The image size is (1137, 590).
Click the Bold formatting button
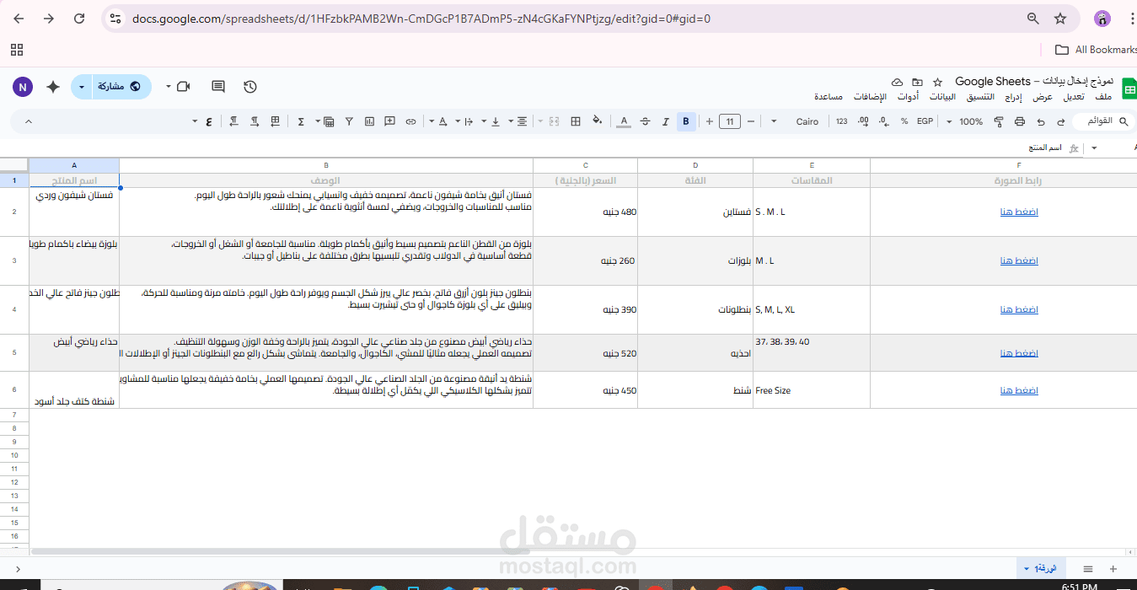tap(686, 122)
